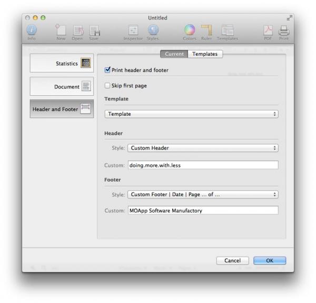The height and width of the screenshot is (303, 316).
Task: Open the Template dropdown
Action: tap(191, 114)
